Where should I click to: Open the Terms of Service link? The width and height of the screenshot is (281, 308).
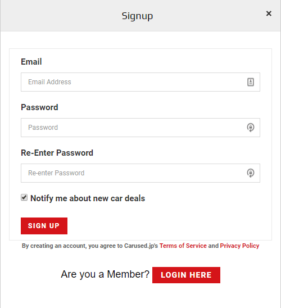click(x=183, y=246)
